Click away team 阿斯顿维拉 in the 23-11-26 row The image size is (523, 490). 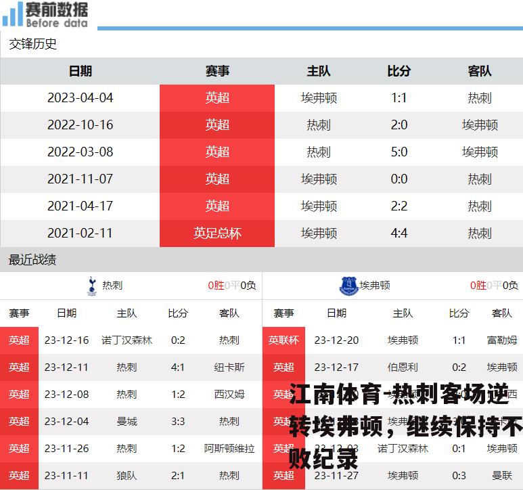coord(229,448)
